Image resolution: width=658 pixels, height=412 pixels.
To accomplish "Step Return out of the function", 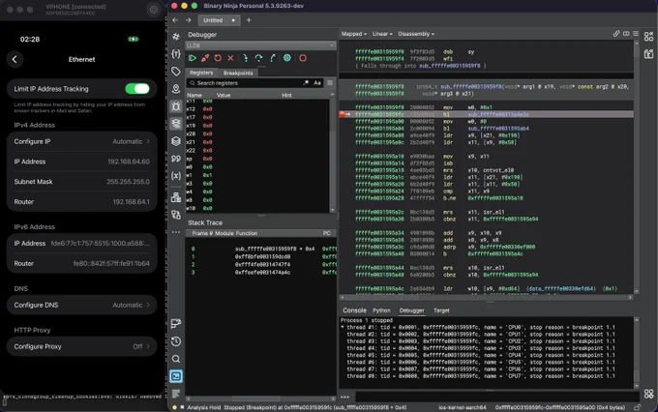I will [x=272, y=58].
